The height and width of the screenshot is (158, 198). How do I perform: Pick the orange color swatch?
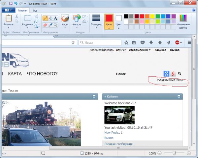[x=147, y=16]
